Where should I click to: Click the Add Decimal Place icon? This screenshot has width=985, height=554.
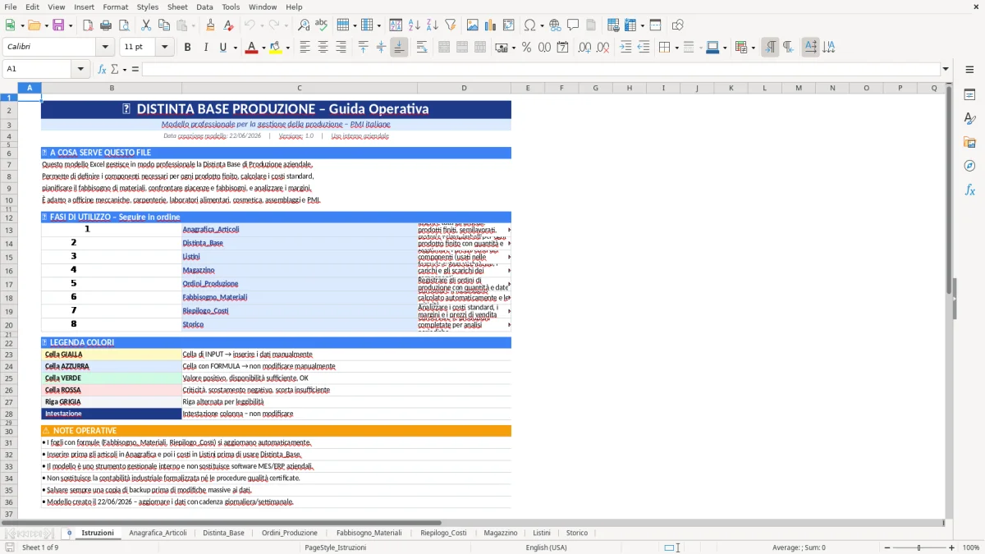tap(584, 48)
